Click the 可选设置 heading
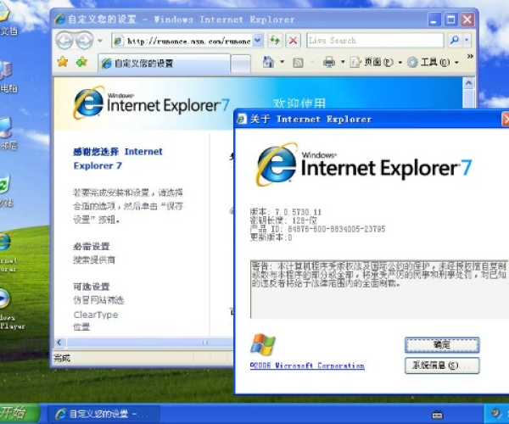 pyautogui.click(x=92, y=287)
